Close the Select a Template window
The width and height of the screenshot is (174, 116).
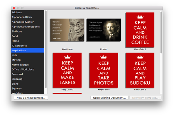(14, 8)
